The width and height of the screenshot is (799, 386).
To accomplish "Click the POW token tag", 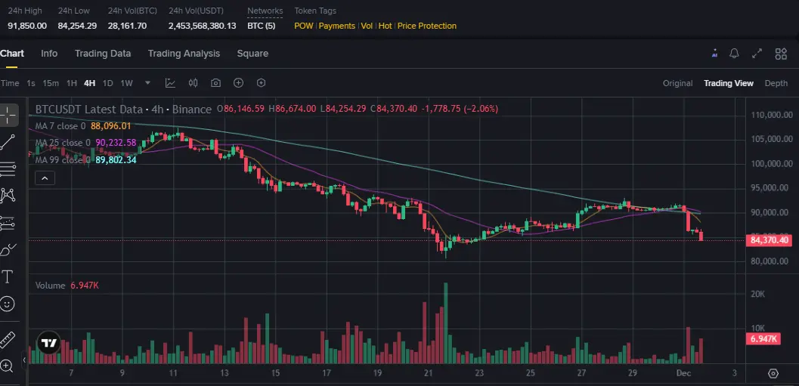I will (304, 26).
